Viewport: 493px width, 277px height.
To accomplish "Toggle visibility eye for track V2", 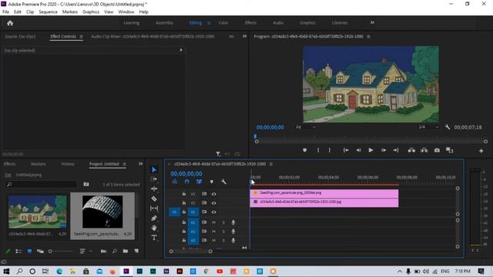I will pos(214,203).
